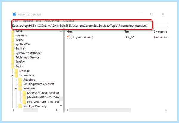Collapse the Parameters tree node
Screen dimensions: 179x123
click(x=12, y=75)
